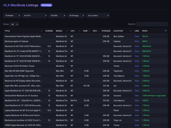Open View link for Apple Mac Mini procesor M1 Iasi

(x=137, y=86)
